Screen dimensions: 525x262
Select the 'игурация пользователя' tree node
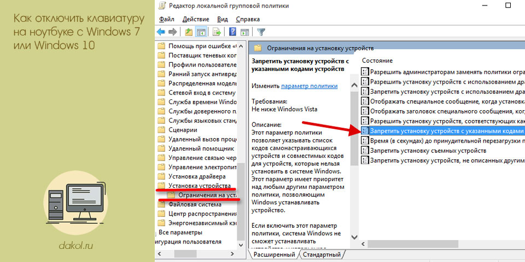click(188, 242)
